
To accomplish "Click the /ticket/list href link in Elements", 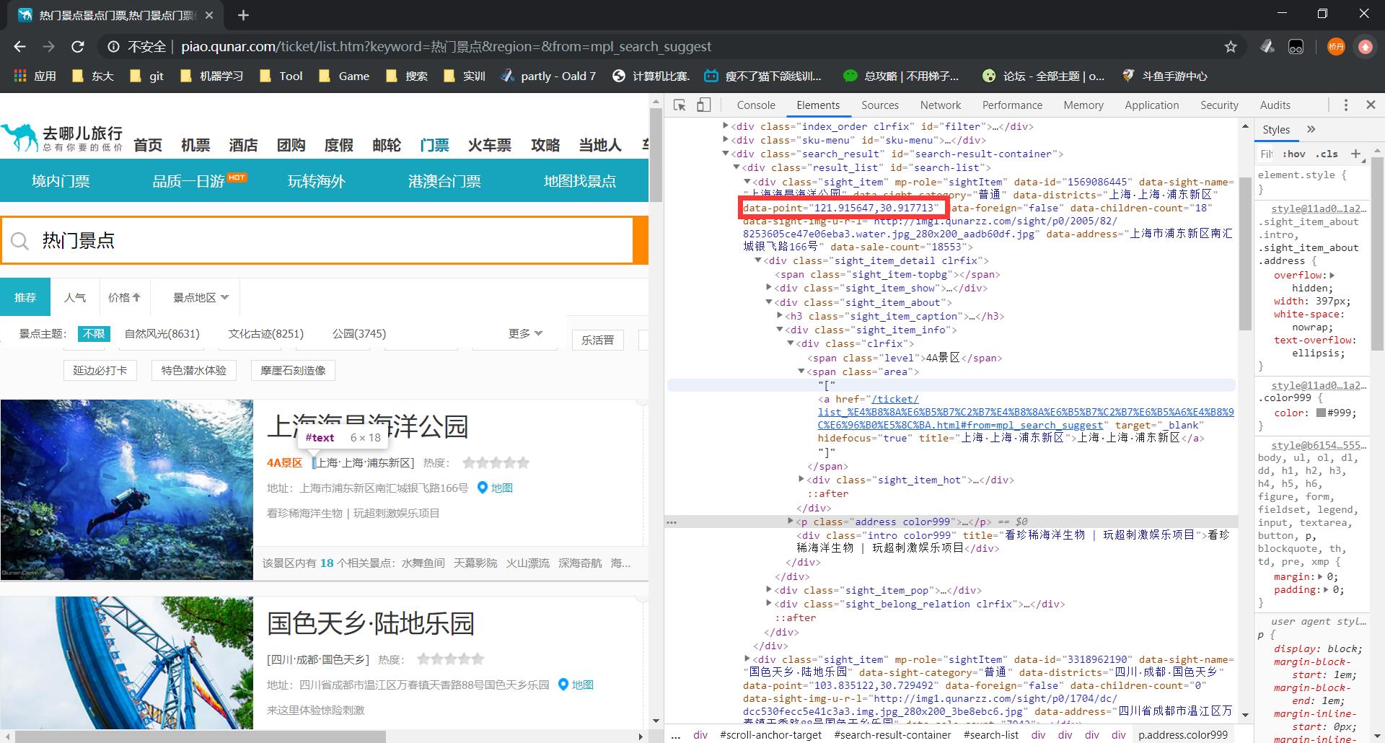I will click(1025, 412).
